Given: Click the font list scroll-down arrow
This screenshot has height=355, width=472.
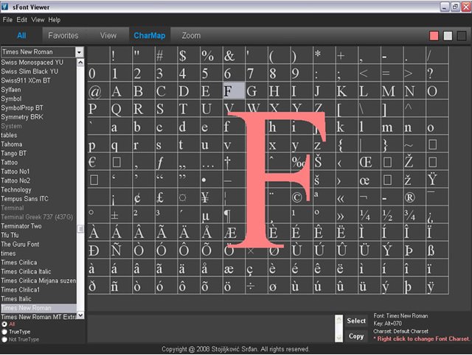Looking at the screenshot, I should (80, 315).
